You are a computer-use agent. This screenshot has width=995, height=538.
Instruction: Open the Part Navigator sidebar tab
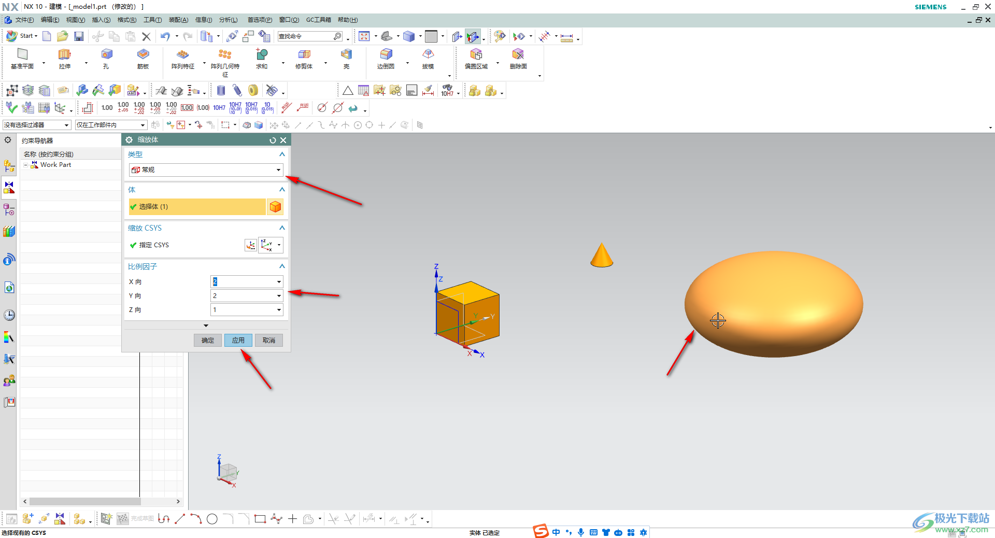[9, 209]
